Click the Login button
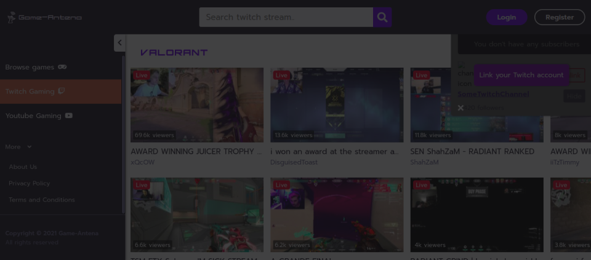 point(506,17)
